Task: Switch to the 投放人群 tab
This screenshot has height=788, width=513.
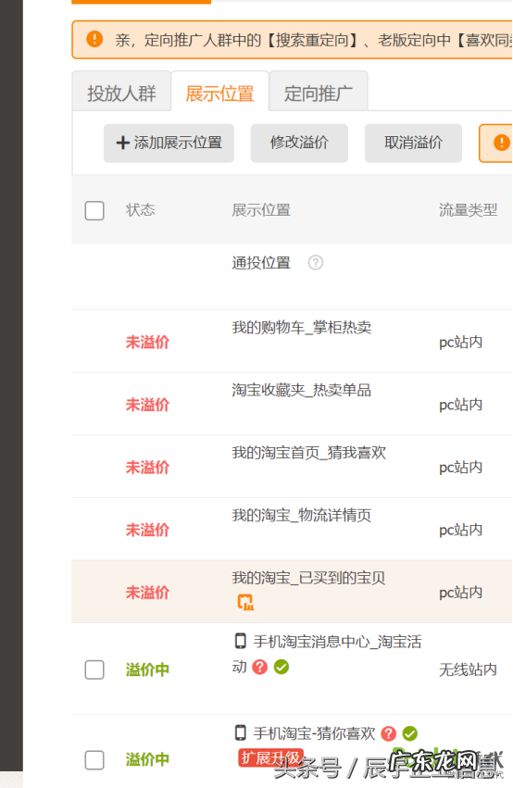Action: [121, 92]
